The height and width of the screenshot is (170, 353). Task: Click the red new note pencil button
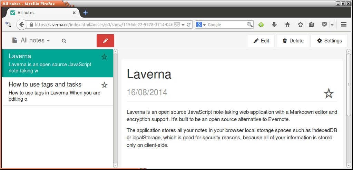[105, 41]
